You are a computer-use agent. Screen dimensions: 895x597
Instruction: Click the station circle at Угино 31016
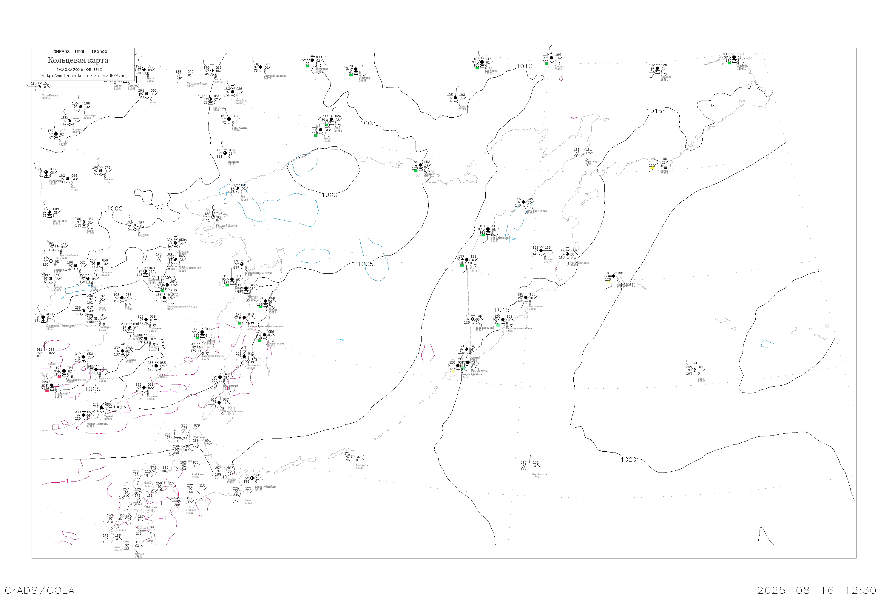point(146,94)
